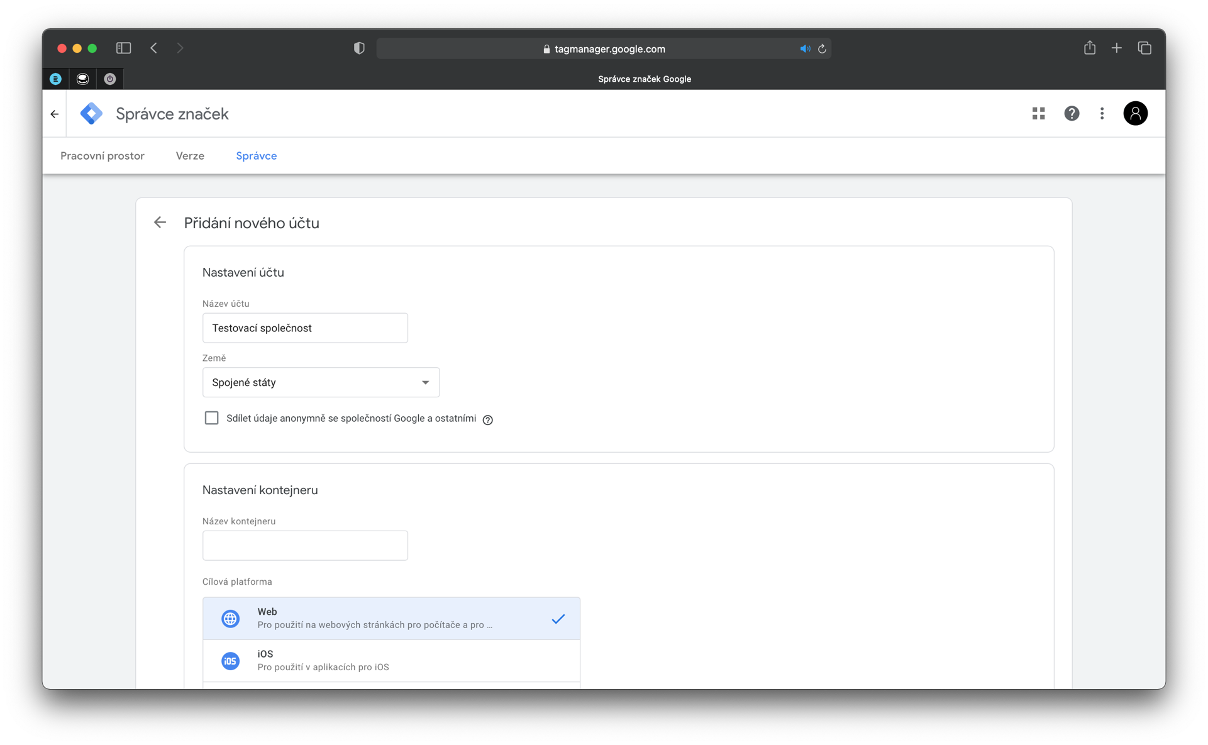Open the third pinned tab icon
The width and height of the screenshot is (1208, 745).
click(110, 79)
